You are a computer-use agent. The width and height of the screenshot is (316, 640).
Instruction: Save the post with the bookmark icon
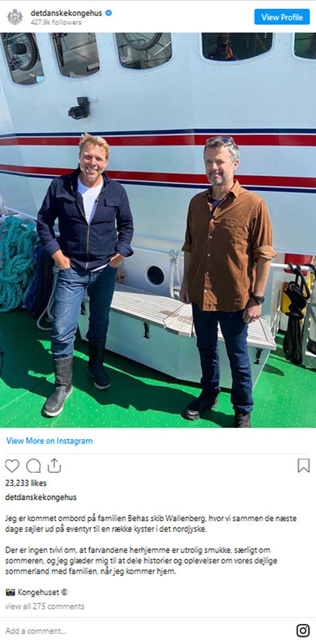[x=303, y=466]
